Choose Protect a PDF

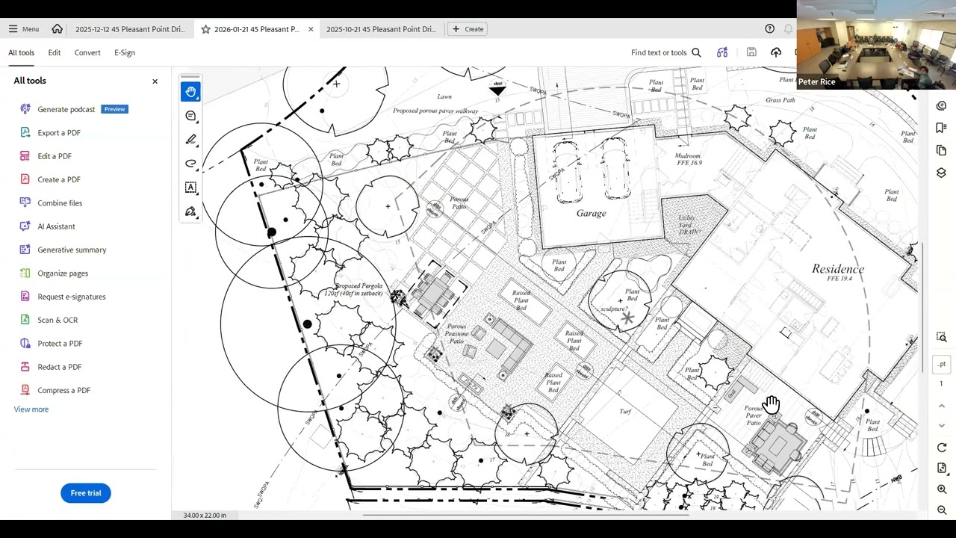(x=60, y=344)
